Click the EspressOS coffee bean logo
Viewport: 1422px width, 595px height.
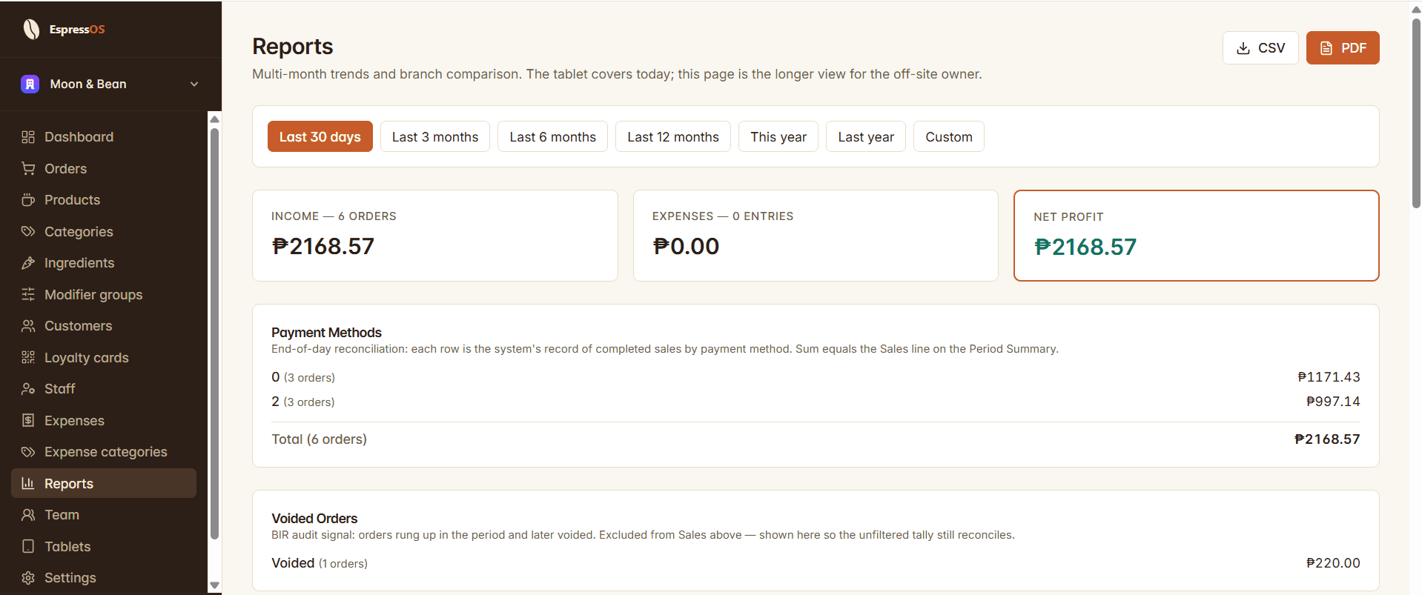pos(31,29)
